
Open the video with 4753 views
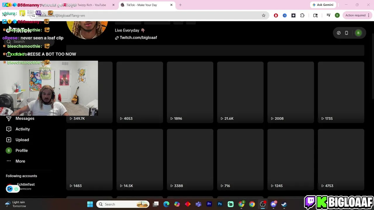point(341,160)
